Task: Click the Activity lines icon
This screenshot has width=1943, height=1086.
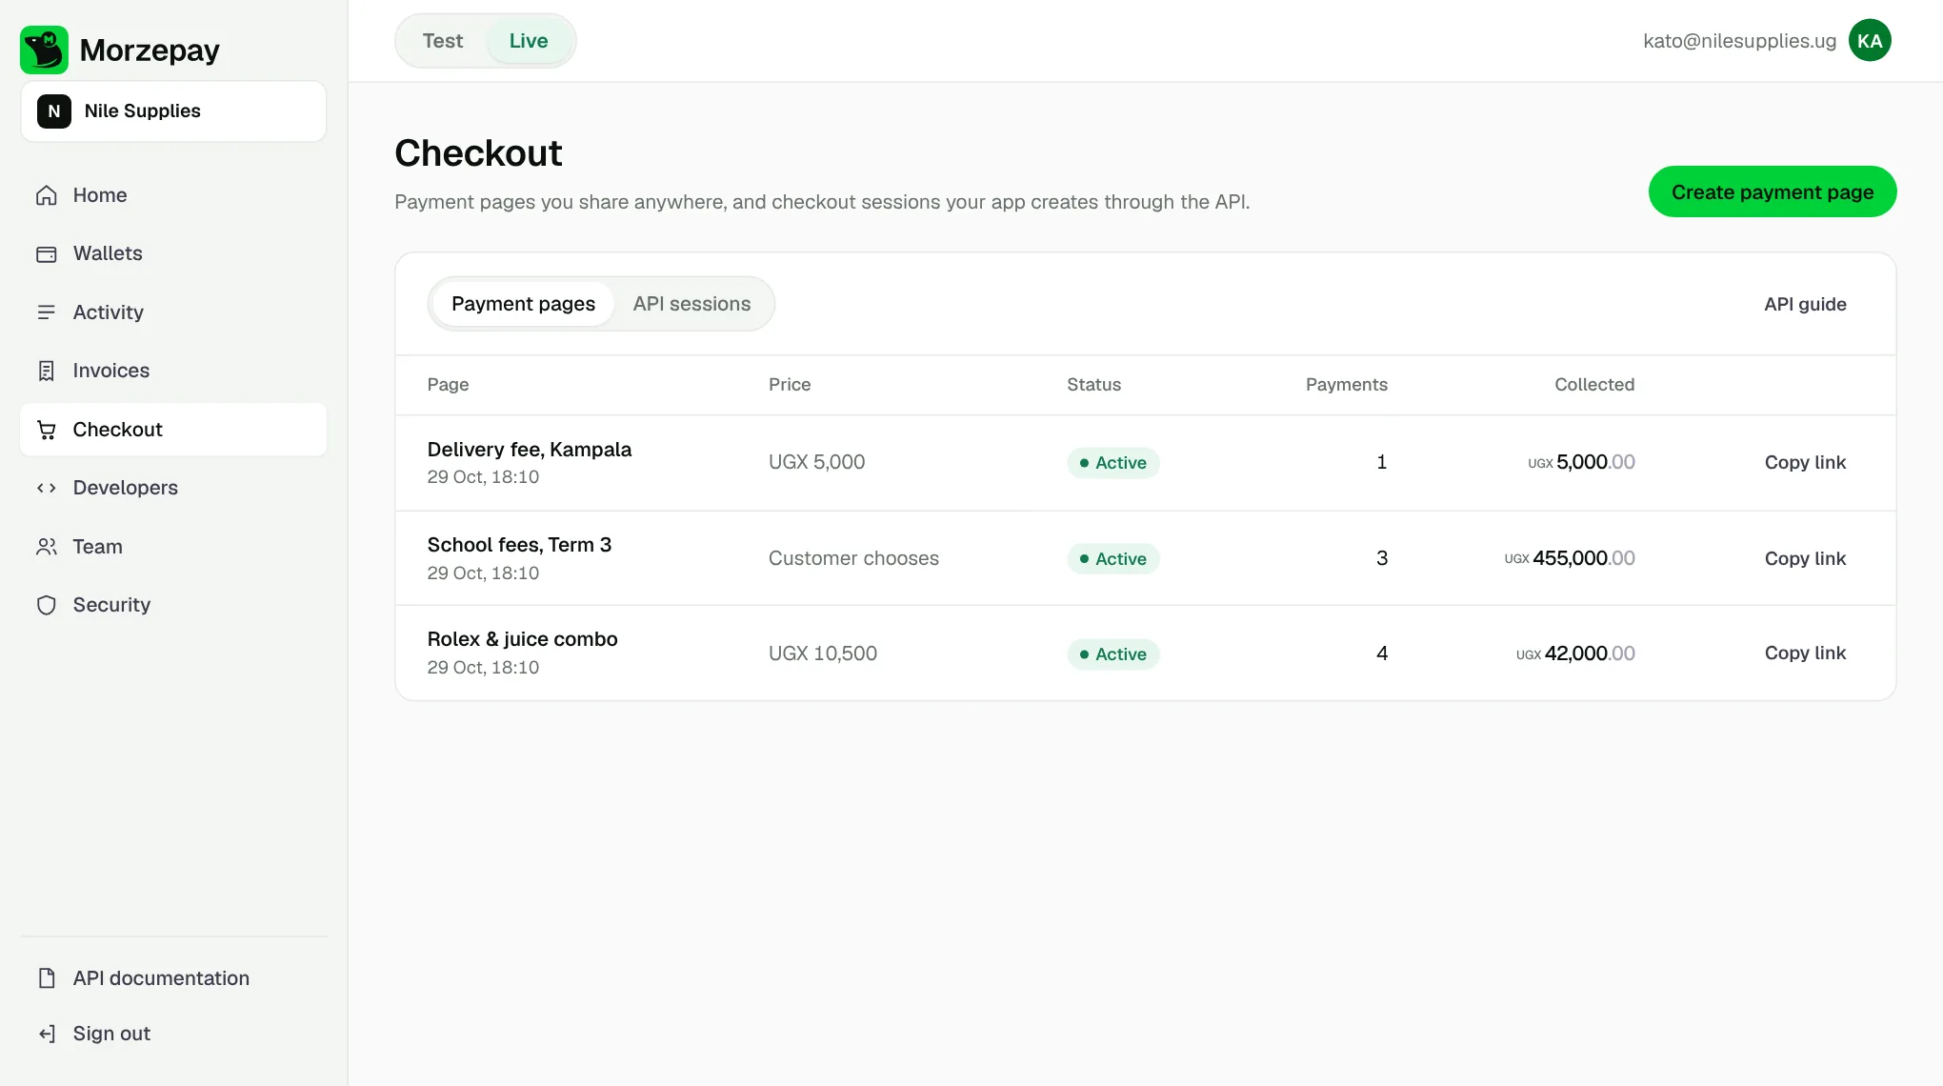Action: coord(47,312)
